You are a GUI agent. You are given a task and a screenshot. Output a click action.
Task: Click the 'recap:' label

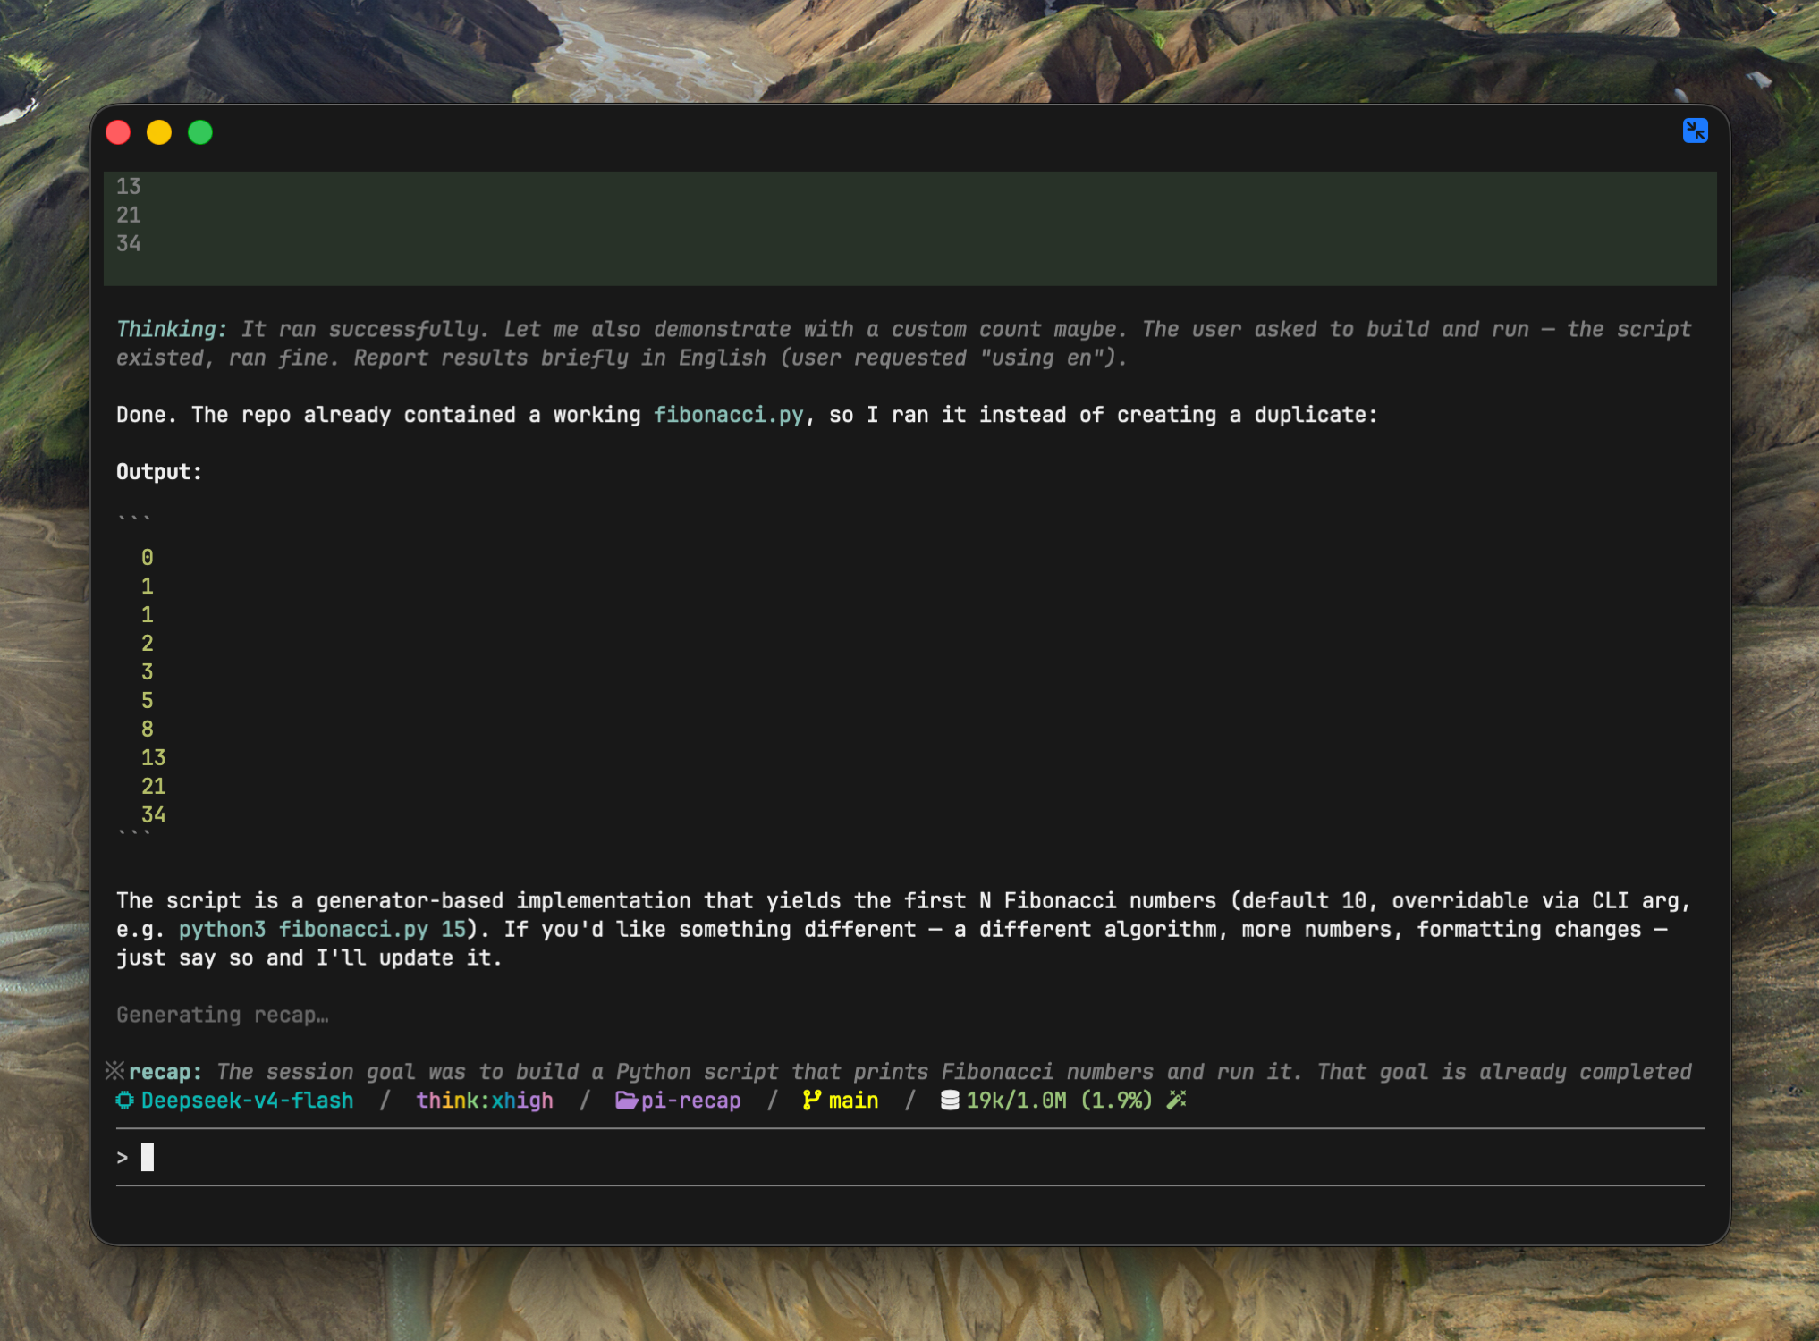click(x=165, y=1072)
